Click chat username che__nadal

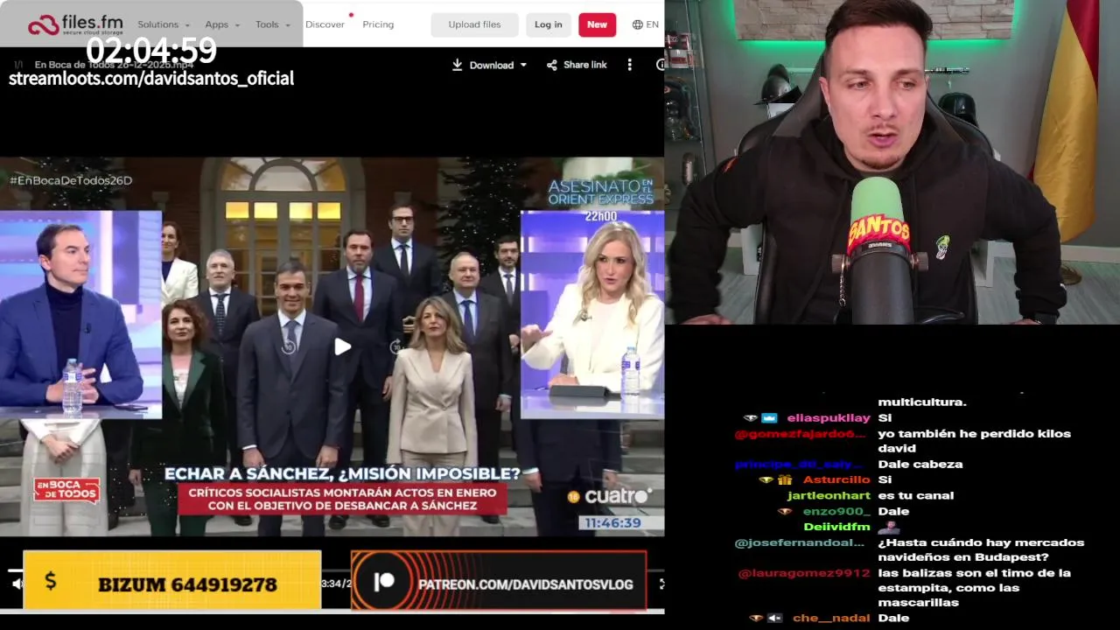click(x=831, y=618)
